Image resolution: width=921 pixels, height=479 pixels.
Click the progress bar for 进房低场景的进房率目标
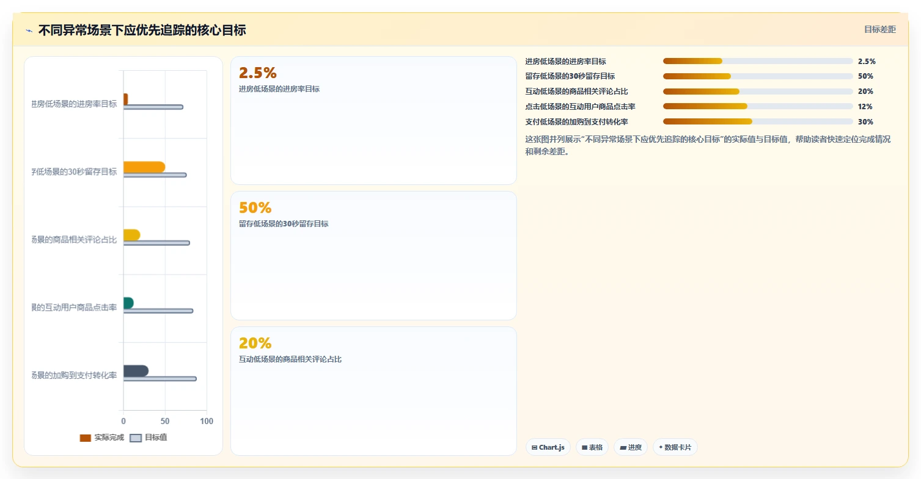[758, 61]
